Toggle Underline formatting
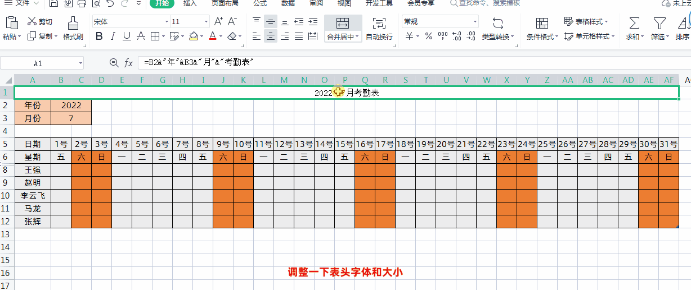This screenshot has height=290, width=691. pyautogui.click(x=127, y=36)
